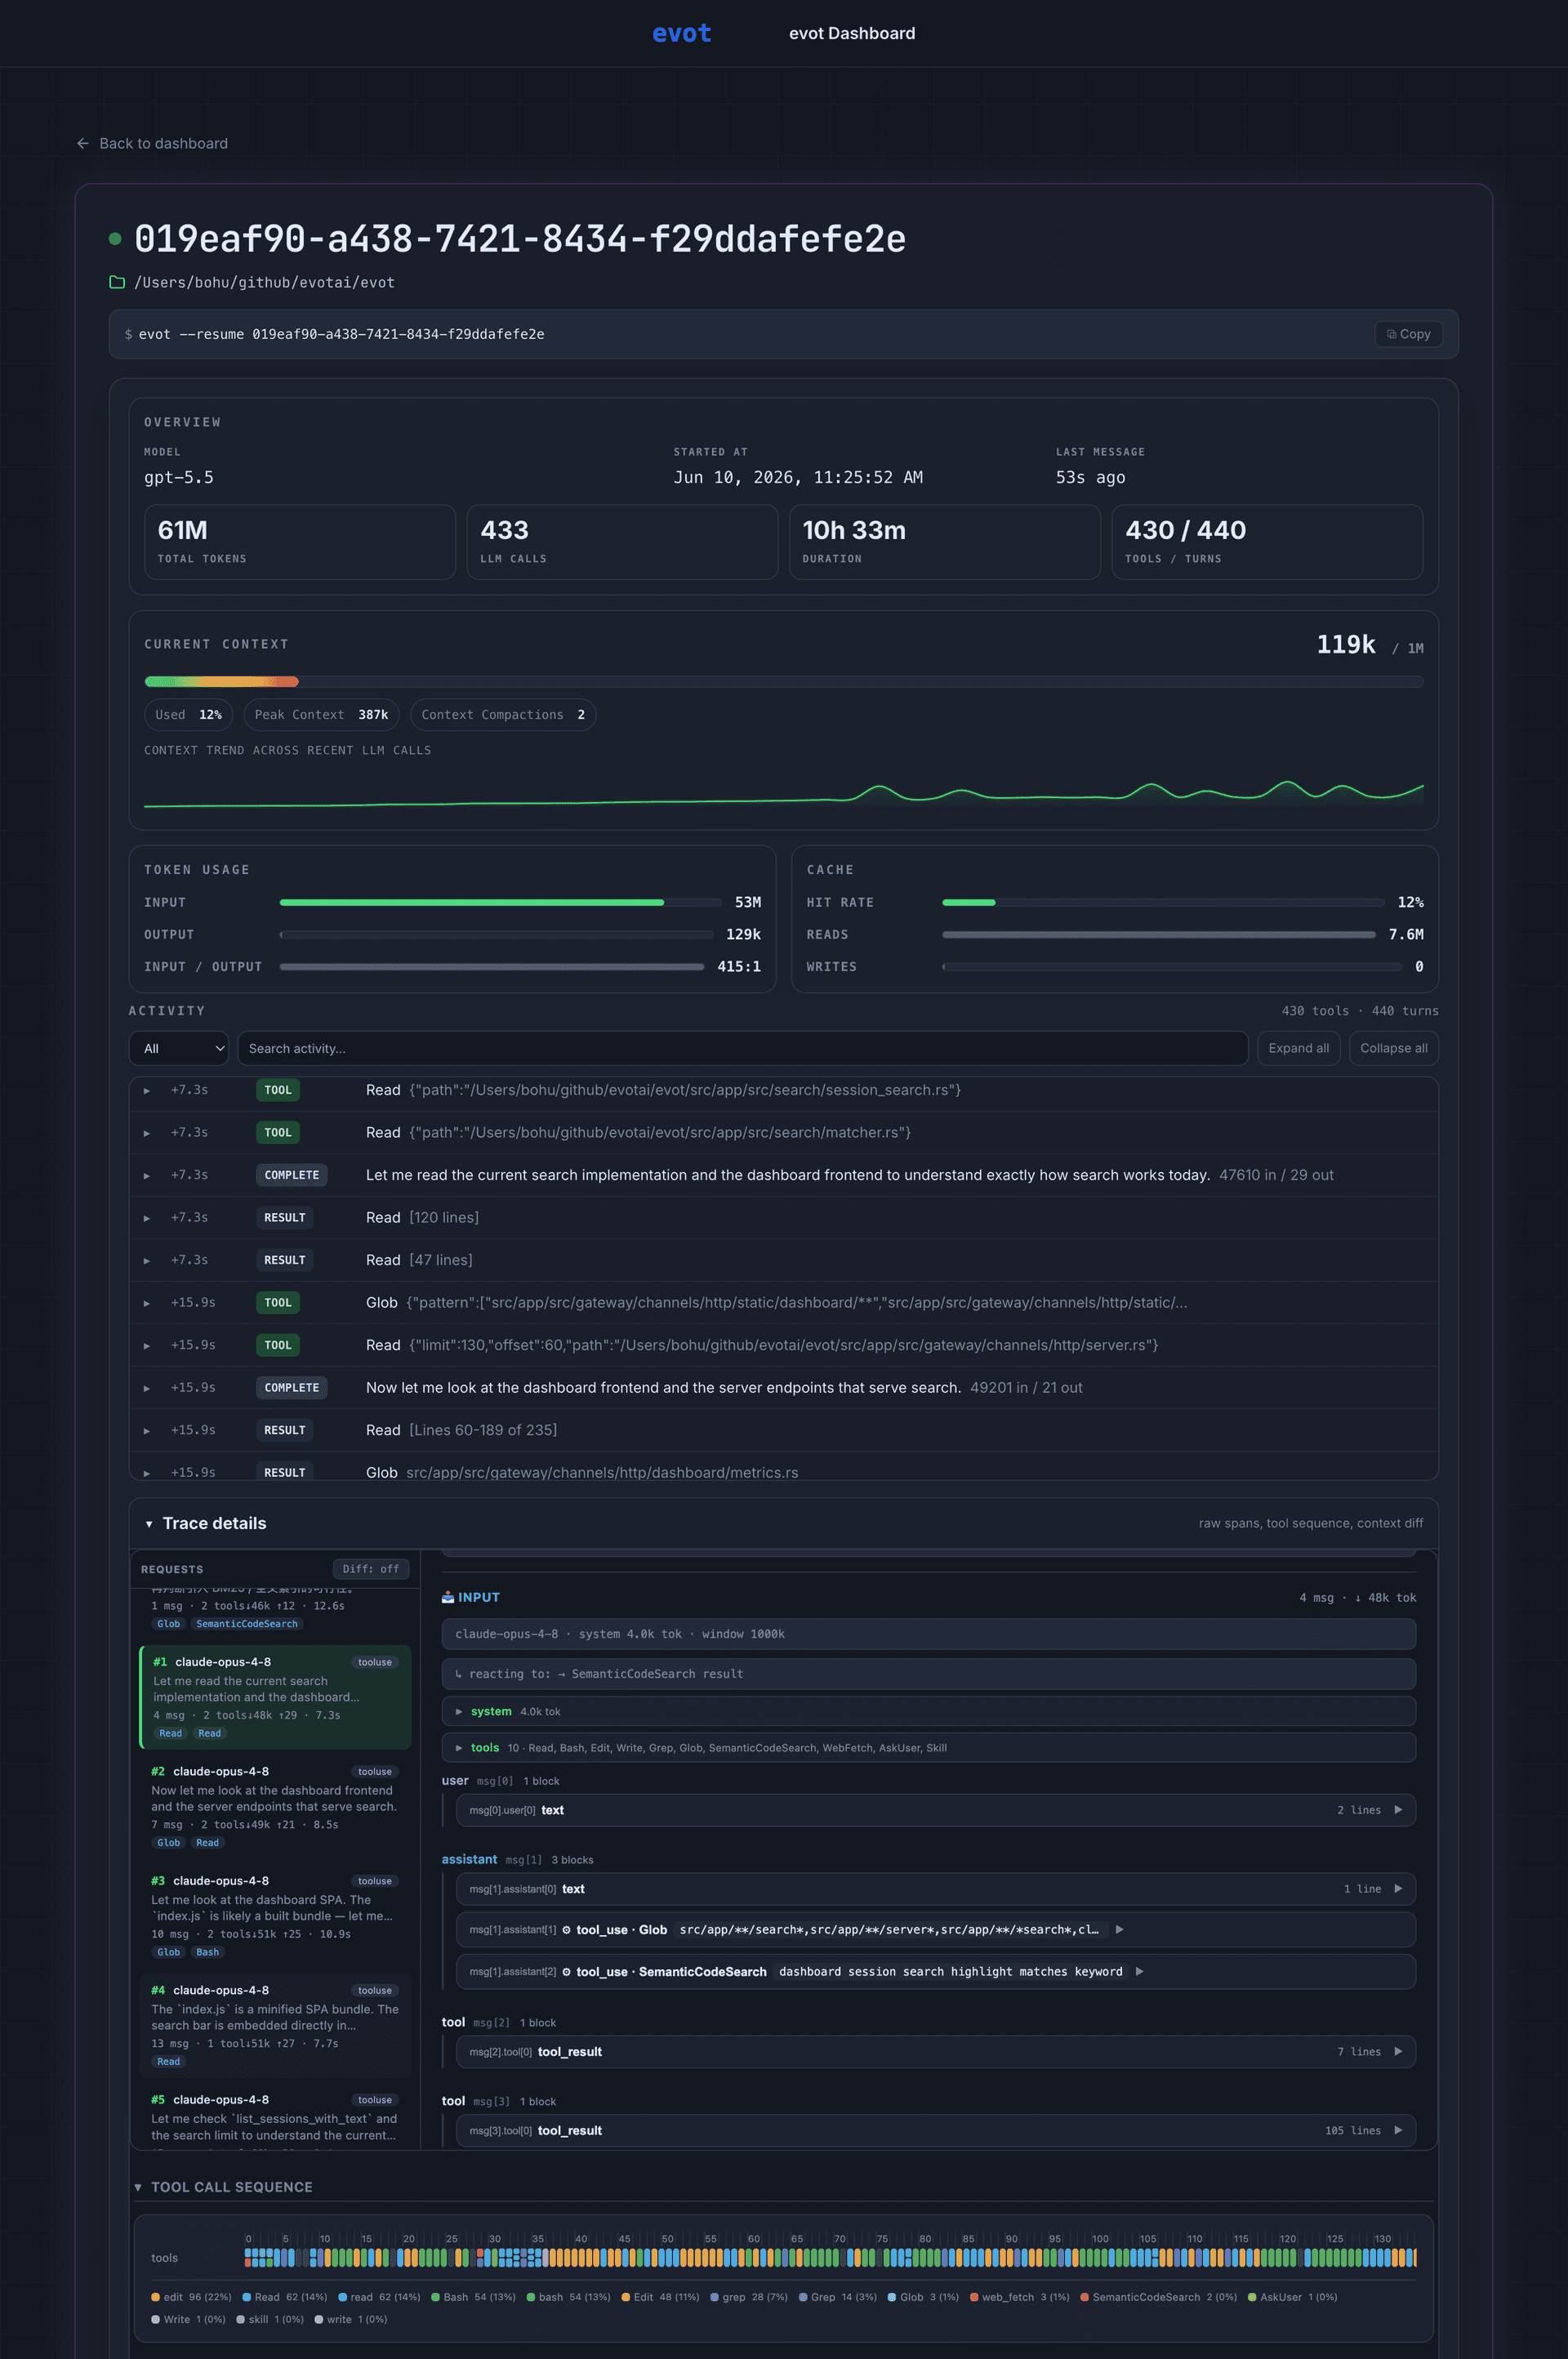Click the Peak Context 387k chip

click(321, 714)
